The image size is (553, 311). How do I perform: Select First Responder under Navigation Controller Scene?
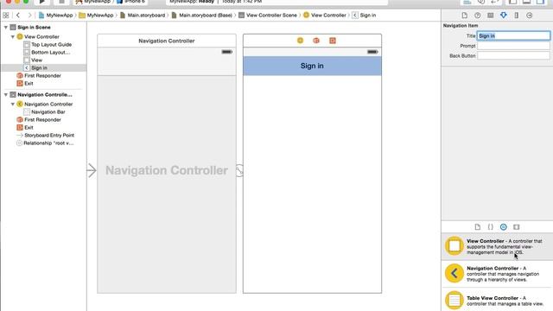coord(39,119)
